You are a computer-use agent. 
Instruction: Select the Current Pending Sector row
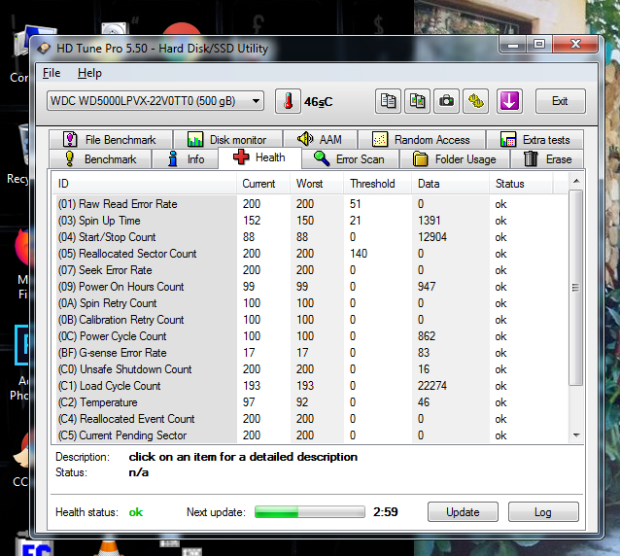click(310, 435)
